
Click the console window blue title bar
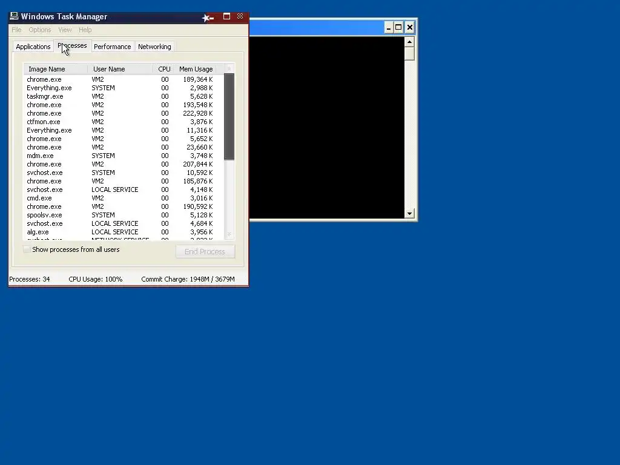pyautogui.click(x=316, y=27)
